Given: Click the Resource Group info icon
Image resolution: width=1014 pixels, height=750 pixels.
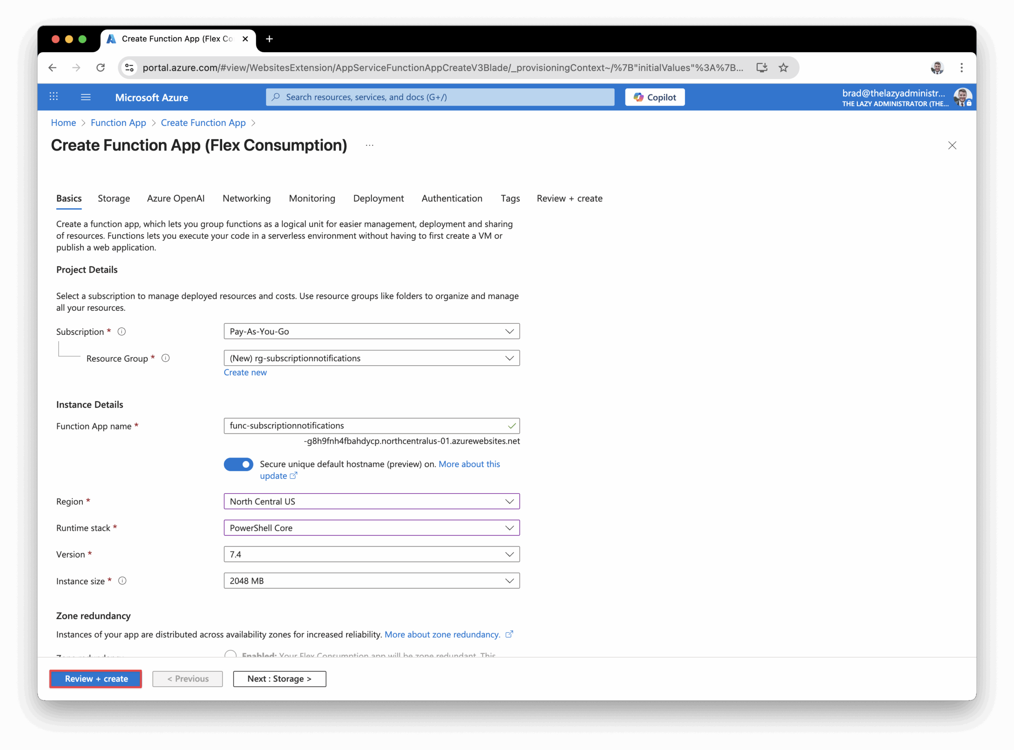Looking at the screenshot, I should point(165,358).
